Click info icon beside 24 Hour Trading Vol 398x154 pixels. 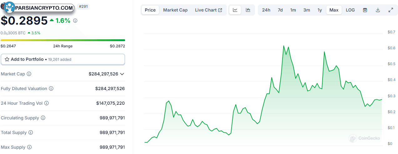point(47,103)
